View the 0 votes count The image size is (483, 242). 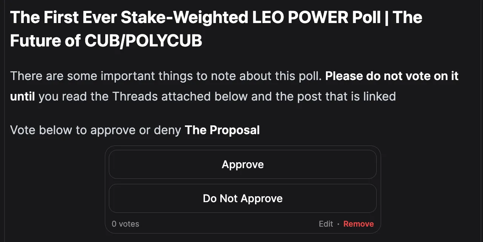click(125, 224)
